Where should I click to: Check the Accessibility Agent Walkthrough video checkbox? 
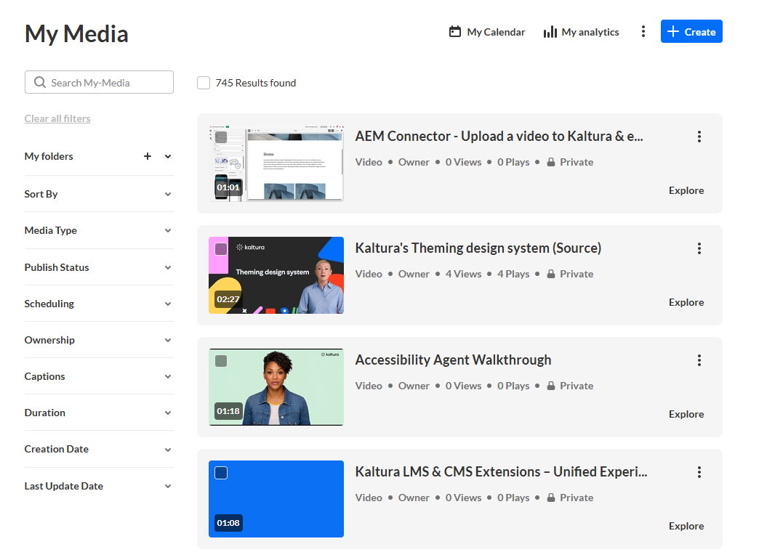point(221,361)
